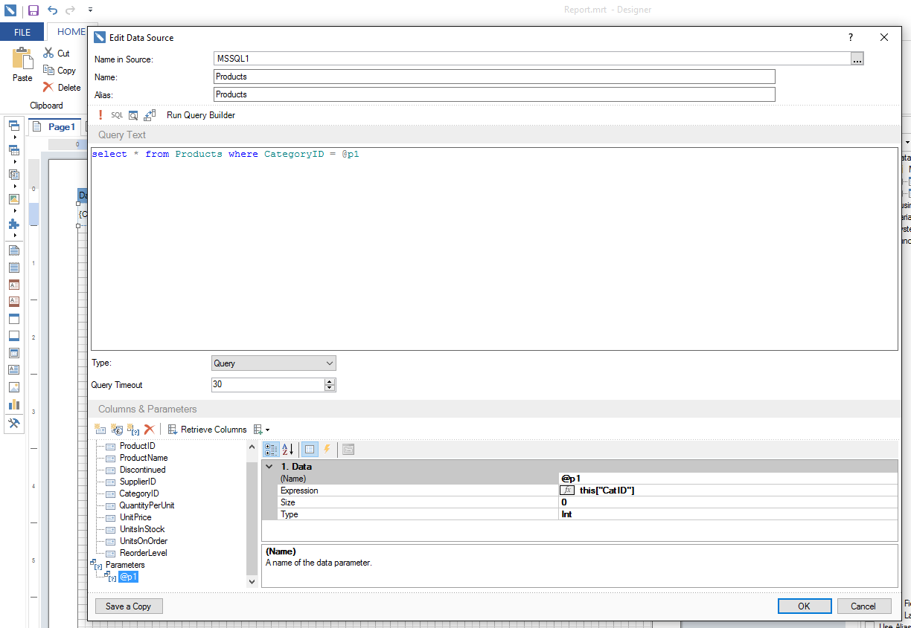The height and width of the screenshot is (628, 911).
Task: Click Copy in the Clipboard group
Action: (x=60, y=71)
